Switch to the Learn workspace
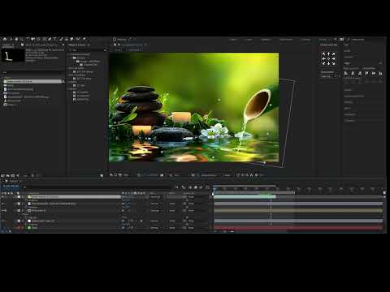This screenshot has width=390, height=292. (249, 40)
